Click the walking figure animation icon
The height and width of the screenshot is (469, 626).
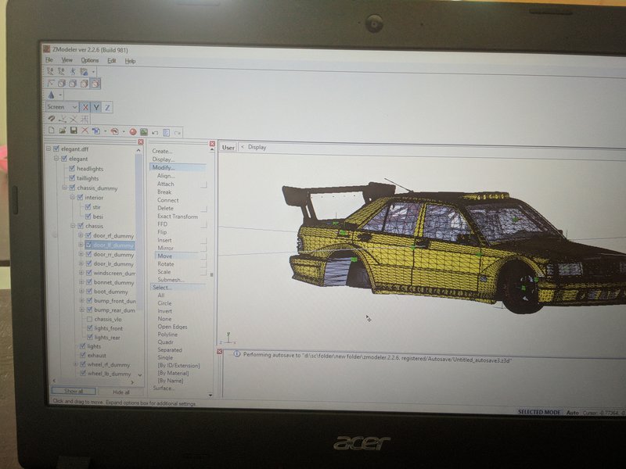point(73,71)
